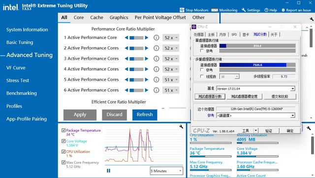Click slider track for 1 Active Performance Core
The height and width of the screenshot is (178, 315).
pos(137,37)
